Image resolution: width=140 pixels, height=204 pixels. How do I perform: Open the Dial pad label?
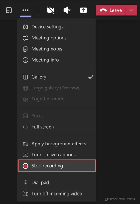tap(40, 183)
